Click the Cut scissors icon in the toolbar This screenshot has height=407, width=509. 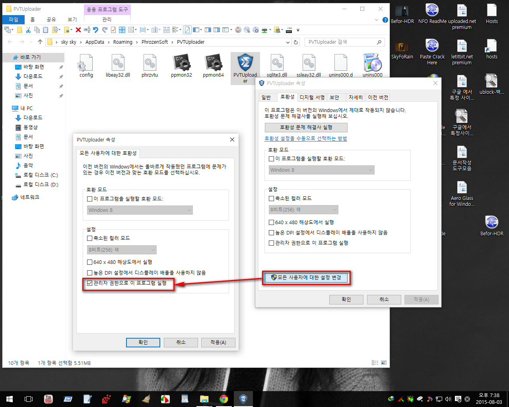tap(28, 30)
